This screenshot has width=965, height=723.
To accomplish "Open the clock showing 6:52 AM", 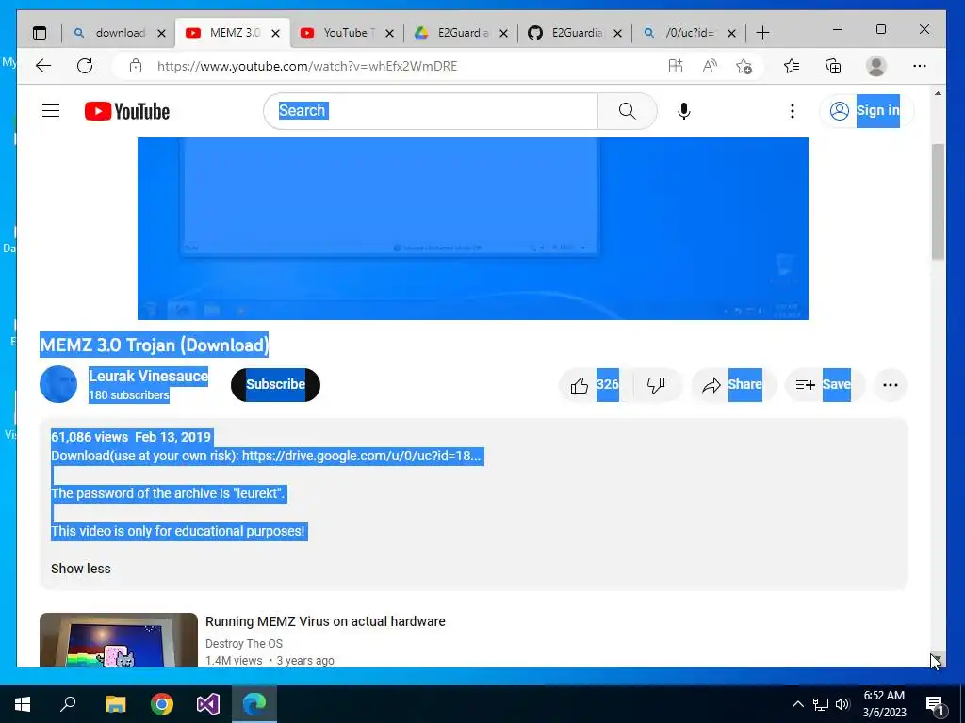I will coord(884,704).
